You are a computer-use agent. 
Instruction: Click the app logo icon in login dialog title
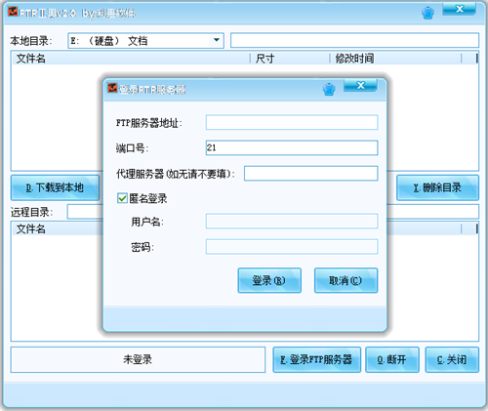pos(112,88)
